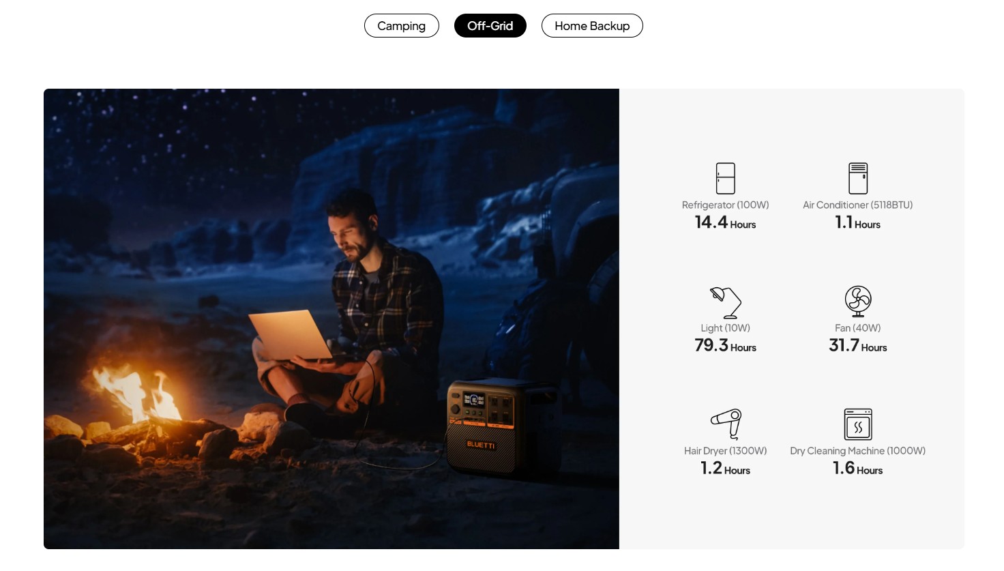Select the Off-Grid tab
Viewport: 1004px width, 571px height.
click(x=490, y=26)
